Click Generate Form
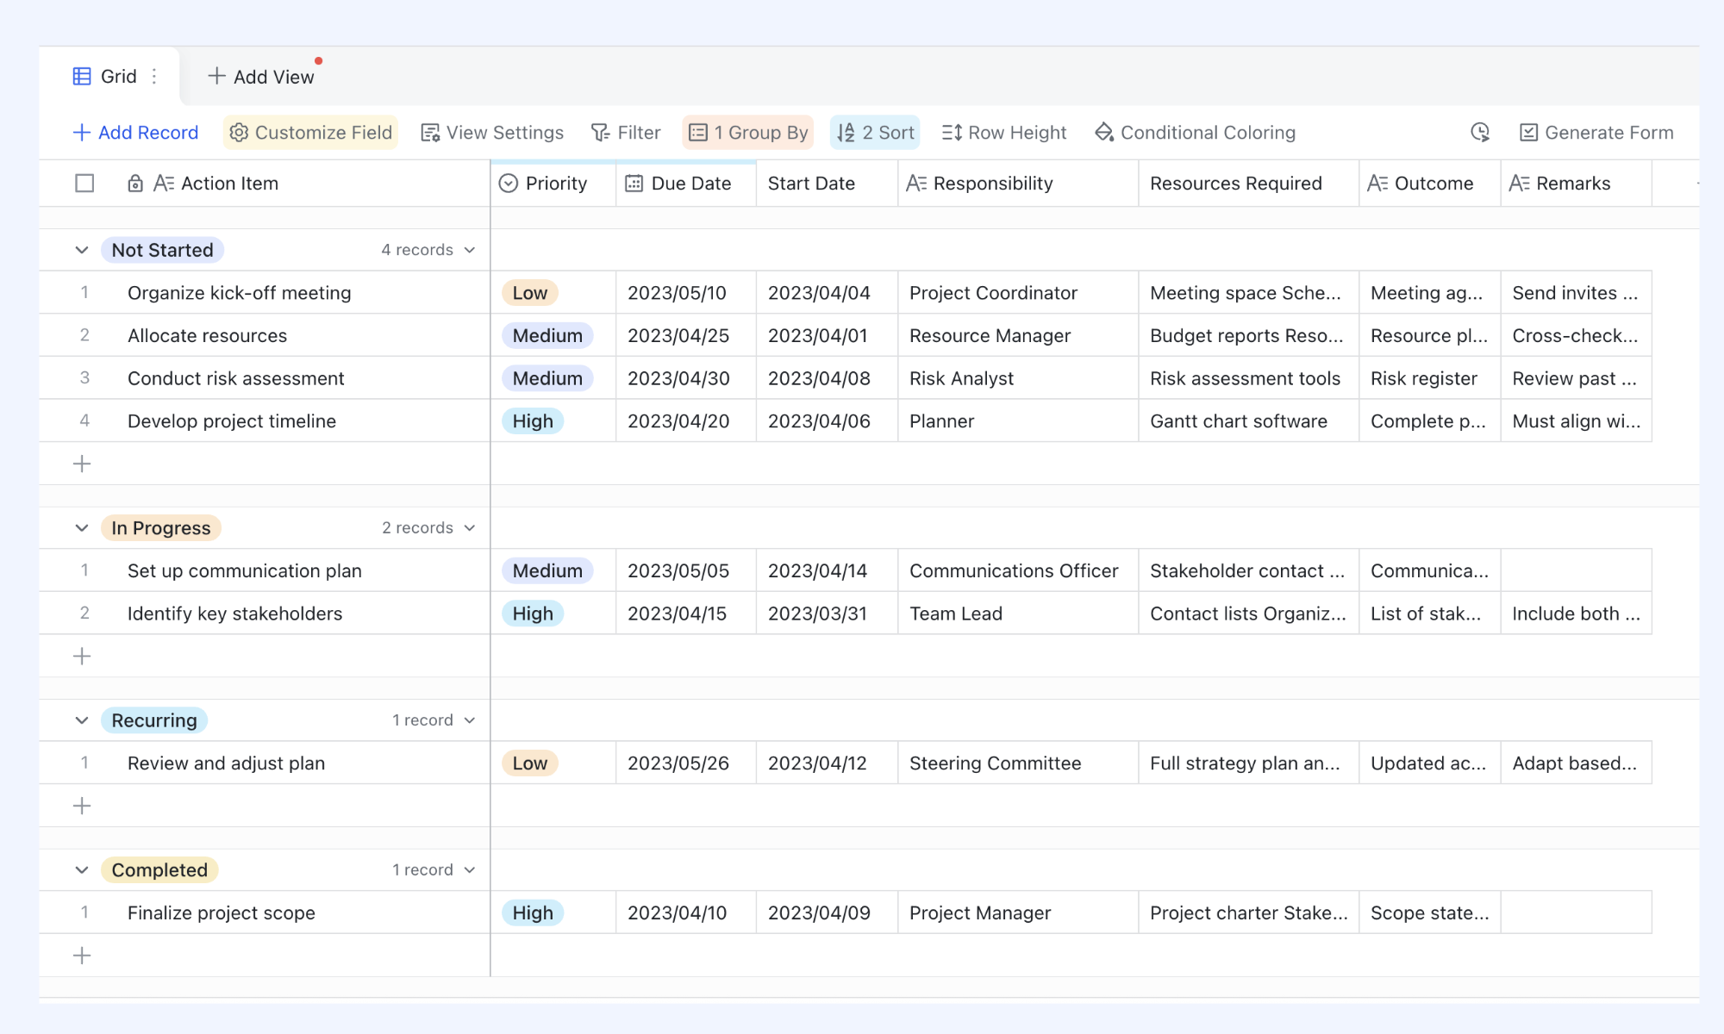The height and width of the screenshot is (1034, 1724). pos(1596,132)
